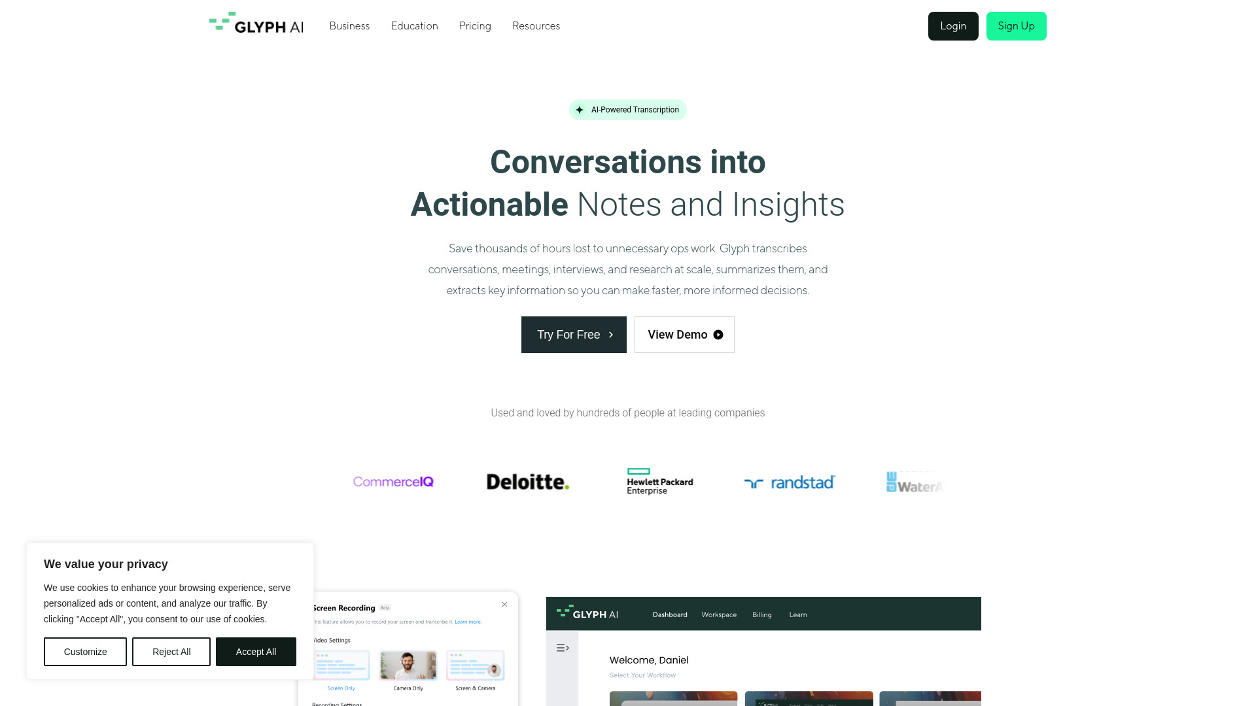Click the Try For Free button
This screenshot has height=706, width=1256.
[x=574, y=335]
